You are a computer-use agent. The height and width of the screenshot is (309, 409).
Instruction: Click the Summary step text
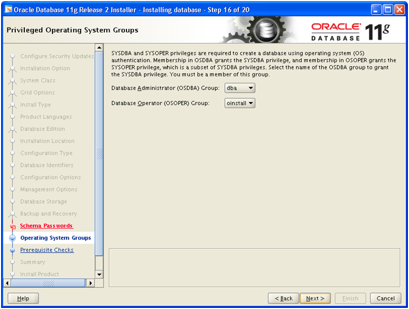click(33, 262)
